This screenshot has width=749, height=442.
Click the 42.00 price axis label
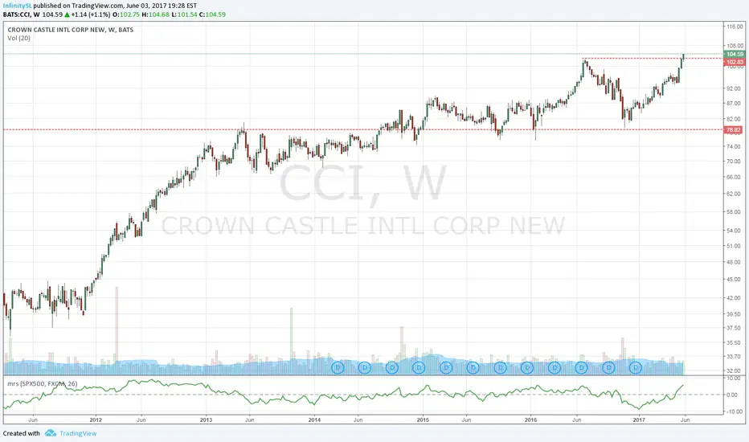pyautogui.click(x=734, y=298)
